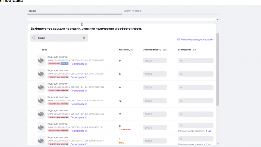This screenshot has height=147, width=261.
Task: Click the 'Остатки, шт' column header
Action: (x=126, y=50)
